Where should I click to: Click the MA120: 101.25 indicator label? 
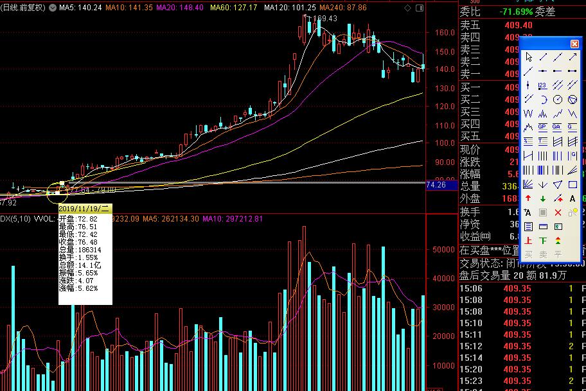[290, 8]
